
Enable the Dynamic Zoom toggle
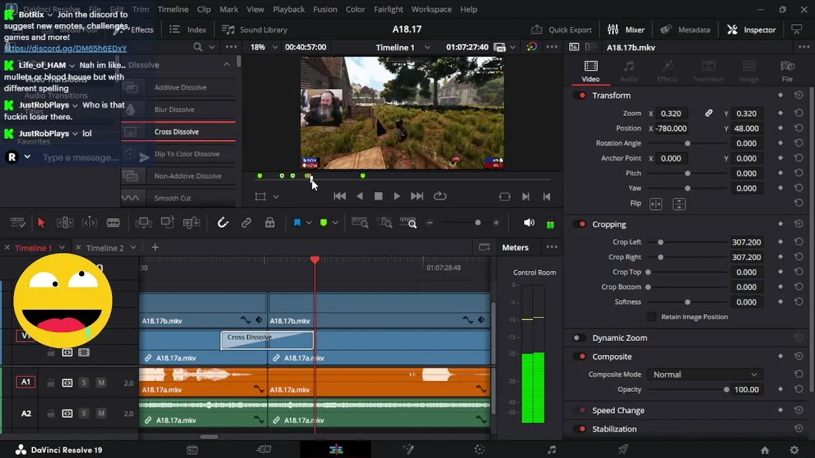point(578,338)
